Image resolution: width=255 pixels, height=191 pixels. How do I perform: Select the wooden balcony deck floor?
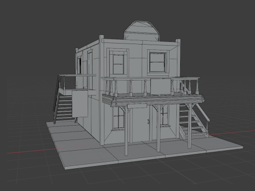(x=153, y=100)
